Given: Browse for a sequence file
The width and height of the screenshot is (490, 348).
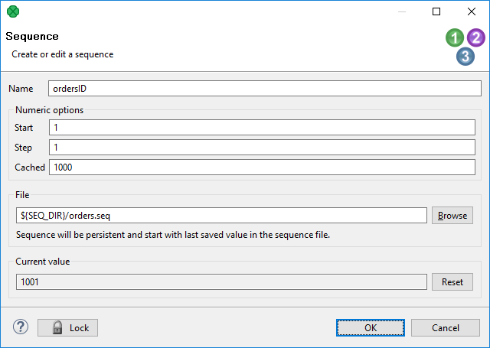Looking at the screenshot, I should (452, 216).
